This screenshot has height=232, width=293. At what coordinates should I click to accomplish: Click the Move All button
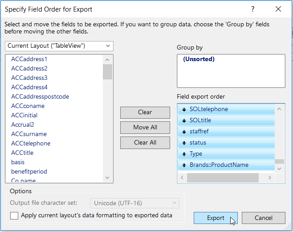coord(145,128)
